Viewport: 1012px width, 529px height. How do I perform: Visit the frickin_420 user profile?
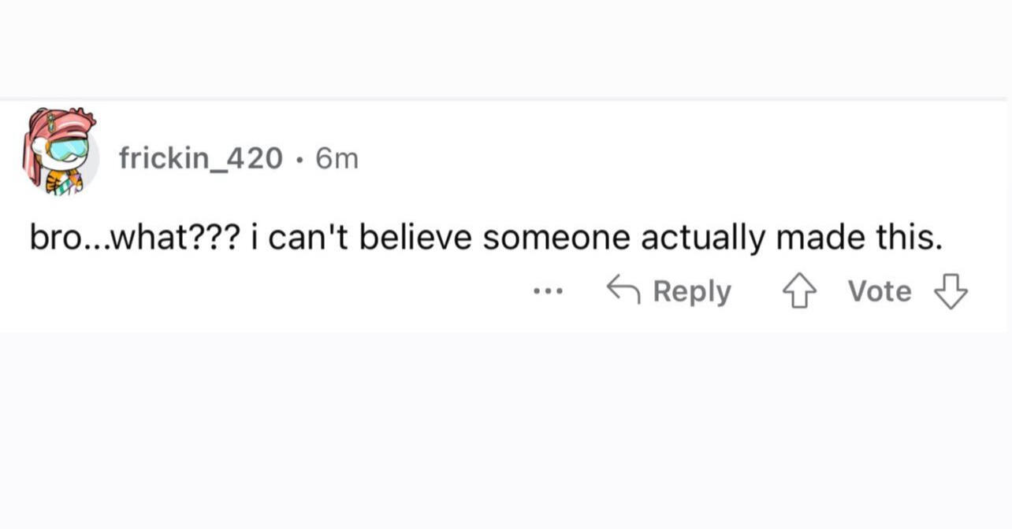200,159
